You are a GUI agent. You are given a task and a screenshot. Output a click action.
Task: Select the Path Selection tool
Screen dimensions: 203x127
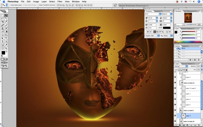[2, 38]
